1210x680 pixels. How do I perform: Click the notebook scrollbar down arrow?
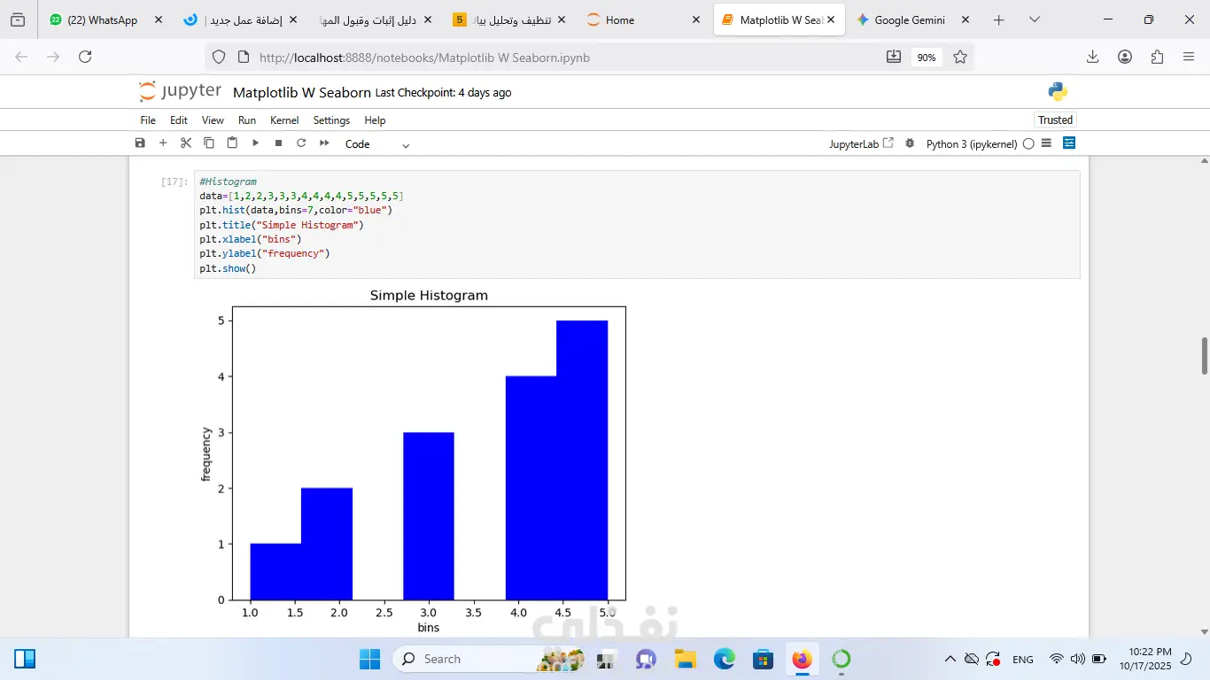pos(1204,632)
